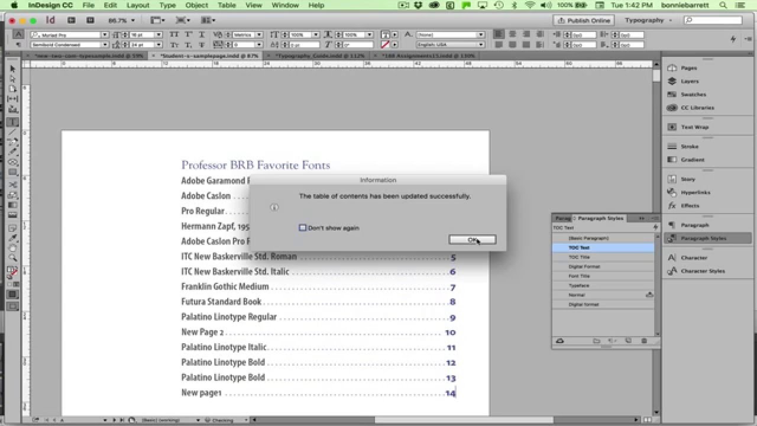Click OK in the Information dialog
The height and width of the screenshot is (426, 757).
pyautogui.click(x=472, y=240)
